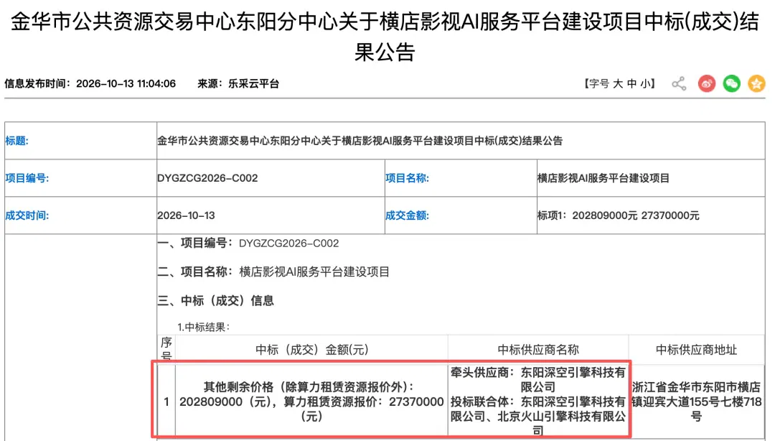The image size is (775, 441).
Task: Click heading 三、中标（成交）信息
Action: pyautogui.click(x=215, y=300)
